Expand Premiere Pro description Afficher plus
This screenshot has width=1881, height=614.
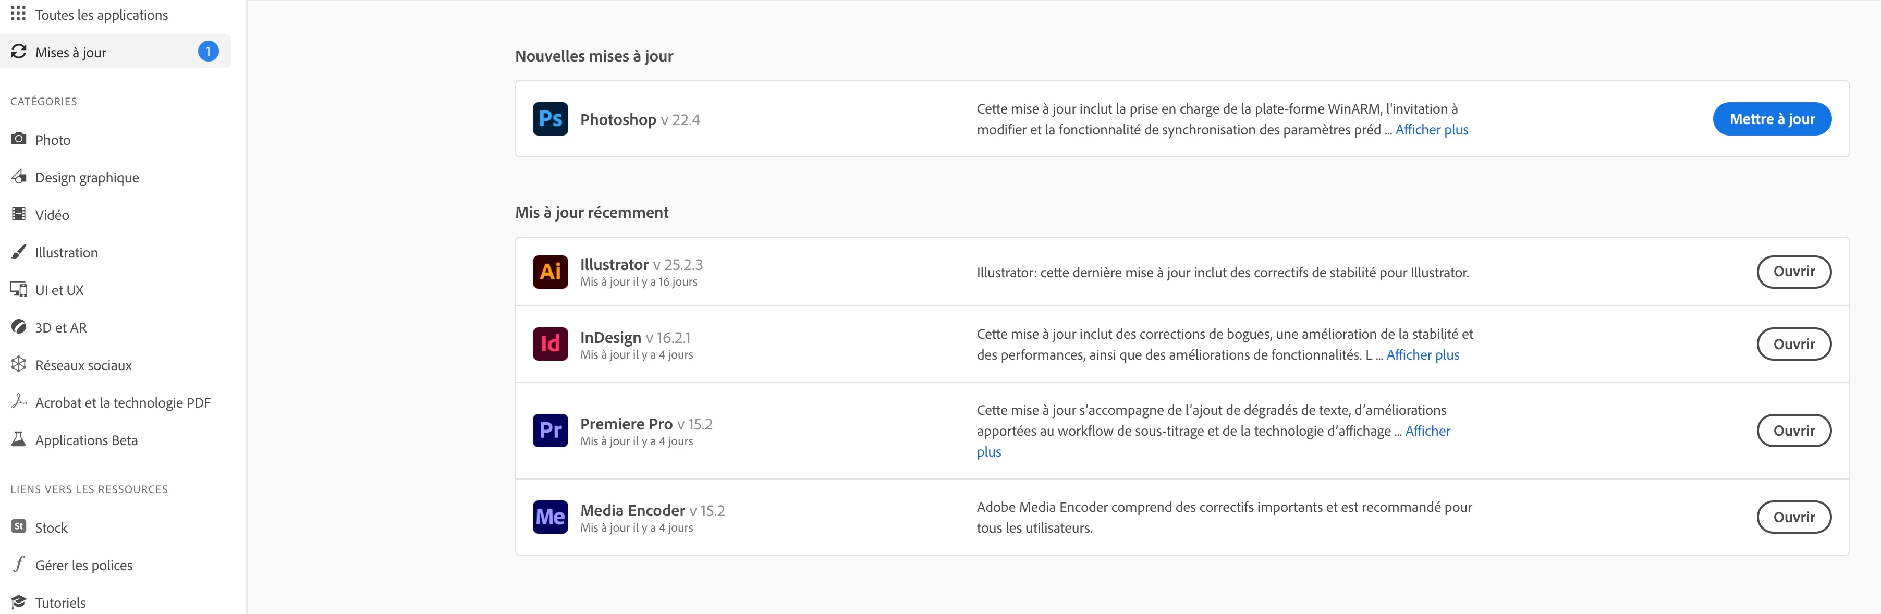click(1427, 431)
